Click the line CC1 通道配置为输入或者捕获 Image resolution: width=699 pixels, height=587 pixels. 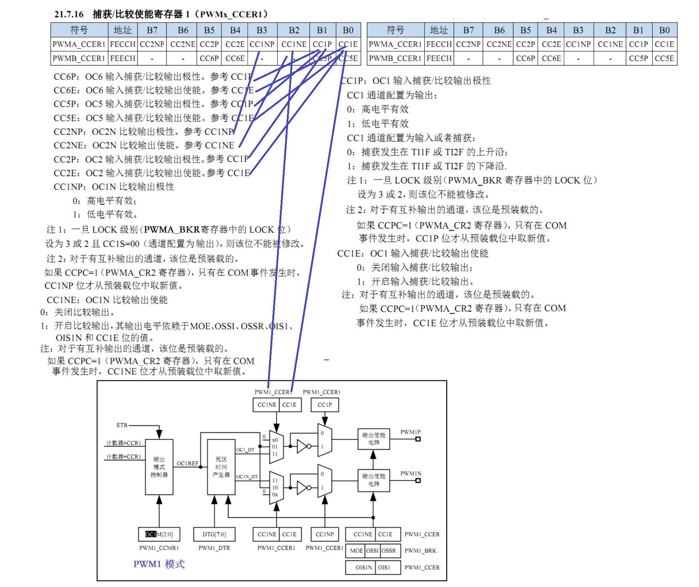[x=411, y=138]
